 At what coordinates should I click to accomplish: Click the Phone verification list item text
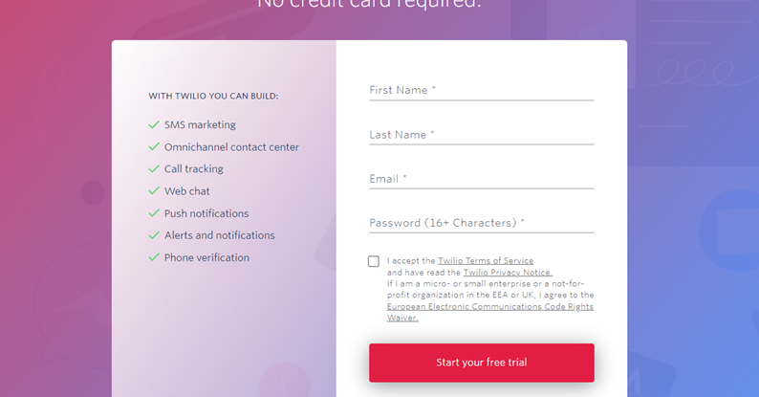[x=206, y=257]
